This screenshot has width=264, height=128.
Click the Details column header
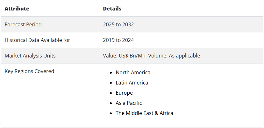pyautogui.click(x=112, y=9)
